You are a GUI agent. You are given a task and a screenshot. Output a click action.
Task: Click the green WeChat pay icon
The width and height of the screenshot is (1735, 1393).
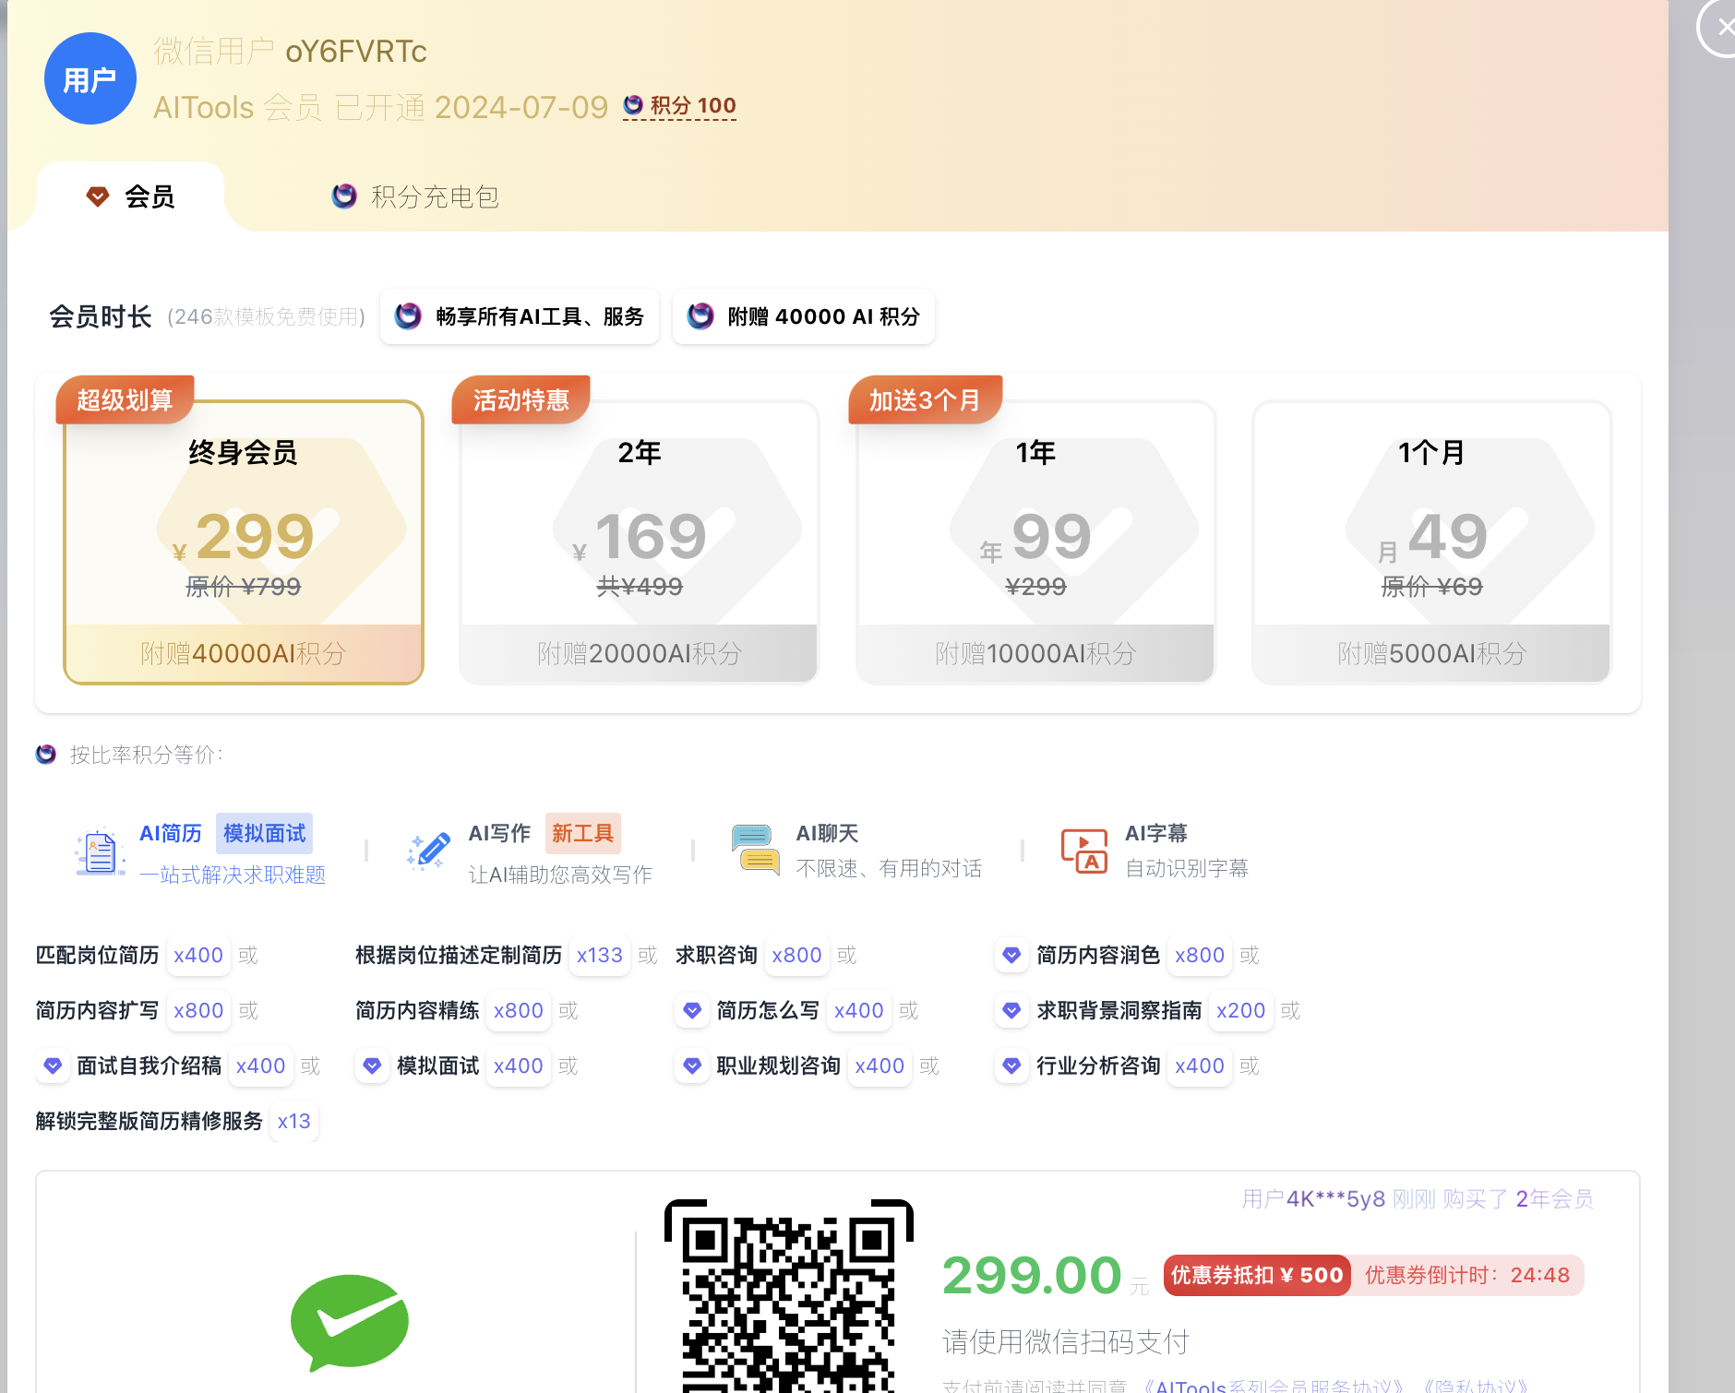click(349, 1322)
